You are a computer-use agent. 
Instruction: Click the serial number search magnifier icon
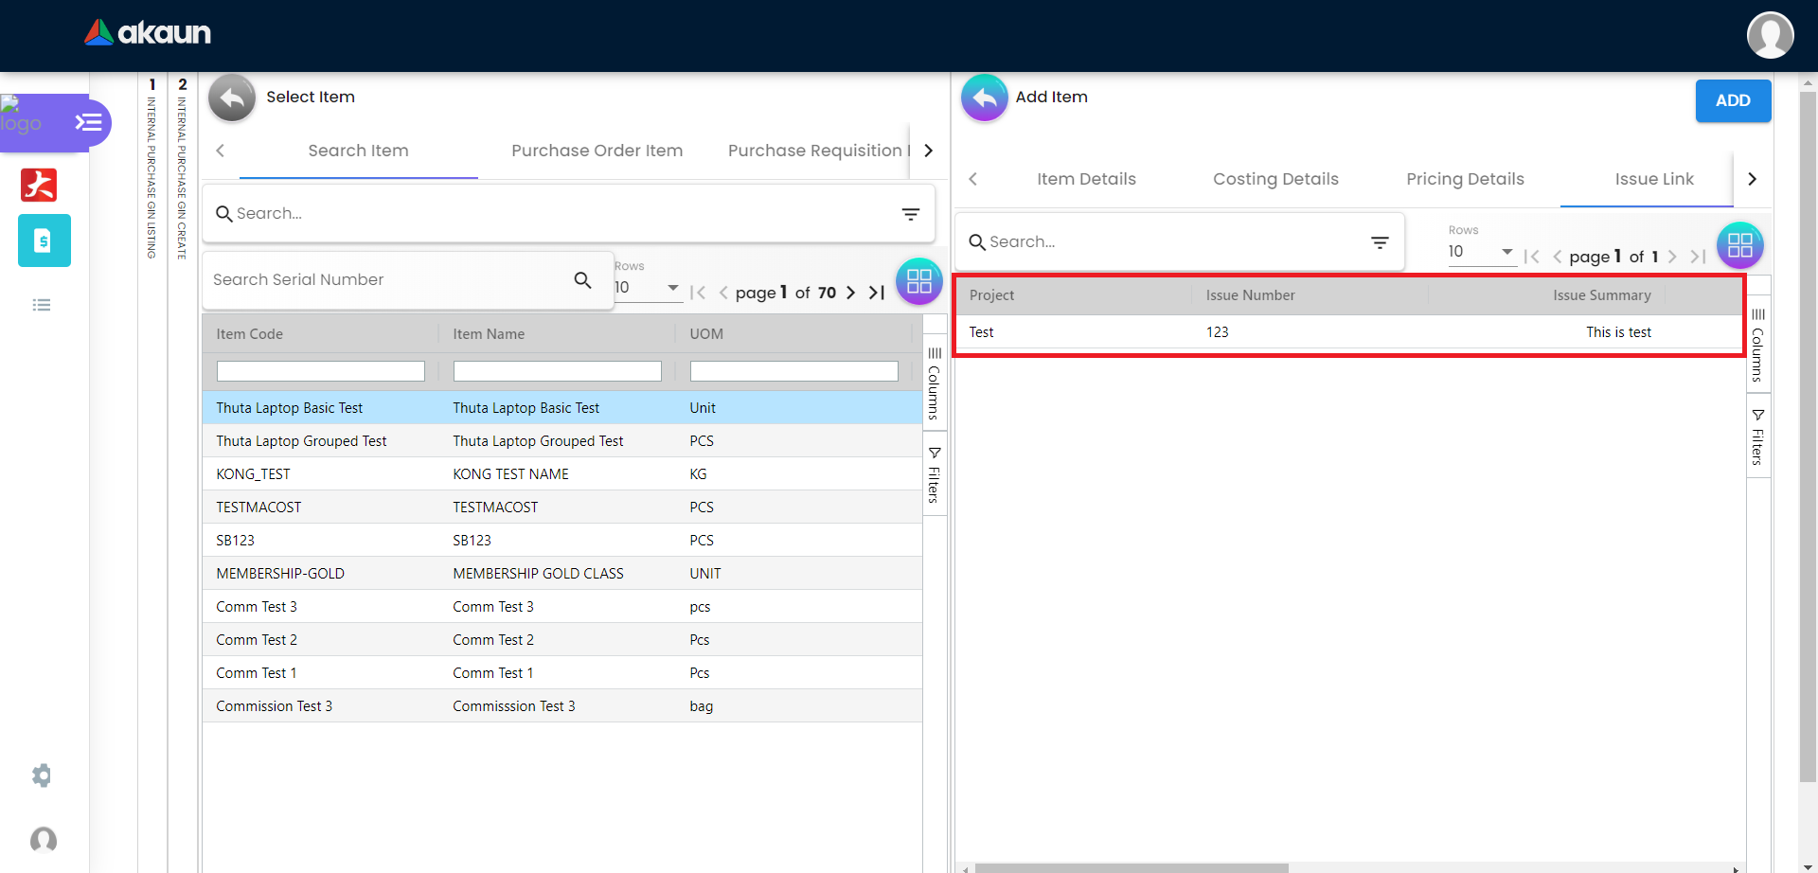point(582,280)
